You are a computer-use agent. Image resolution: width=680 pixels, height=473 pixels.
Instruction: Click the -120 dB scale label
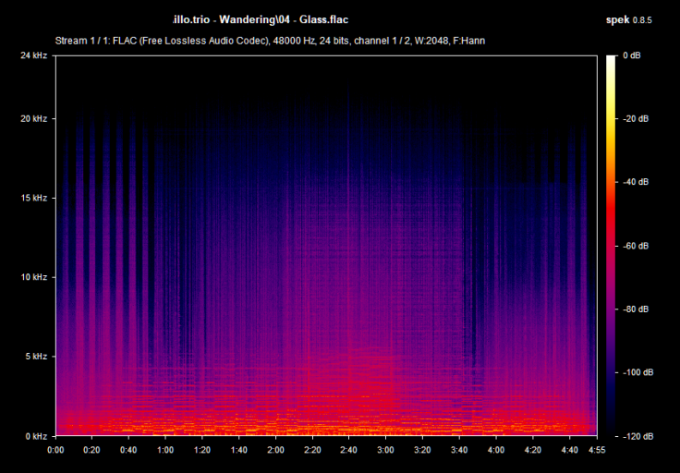click(637, 436)
